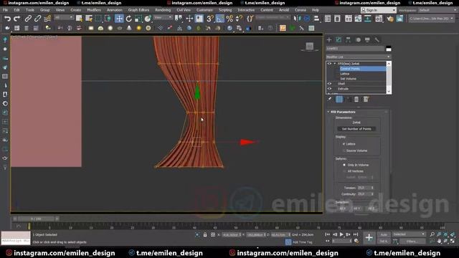Open the Arnold menu

[x=284, y=10]
